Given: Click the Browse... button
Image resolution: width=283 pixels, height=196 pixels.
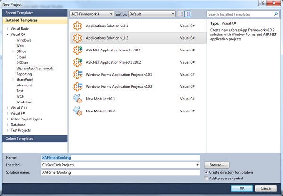Looking at the screenshot, I should [x=216, y=165].
